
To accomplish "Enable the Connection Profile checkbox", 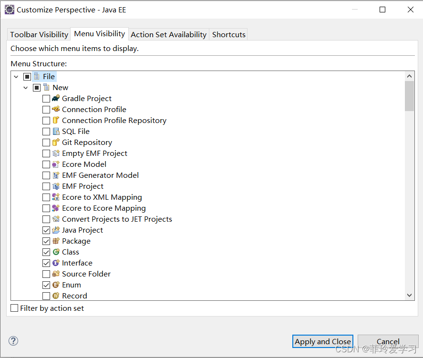I will (46, 110).
